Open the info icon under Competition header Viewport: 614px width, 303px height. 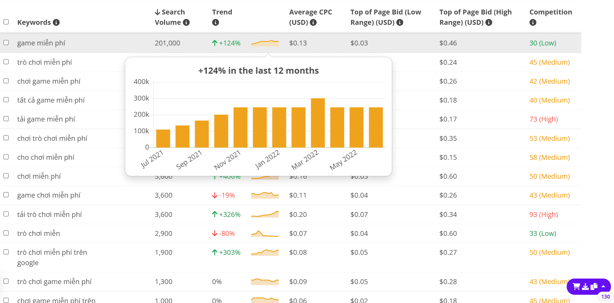coord(533,22)
